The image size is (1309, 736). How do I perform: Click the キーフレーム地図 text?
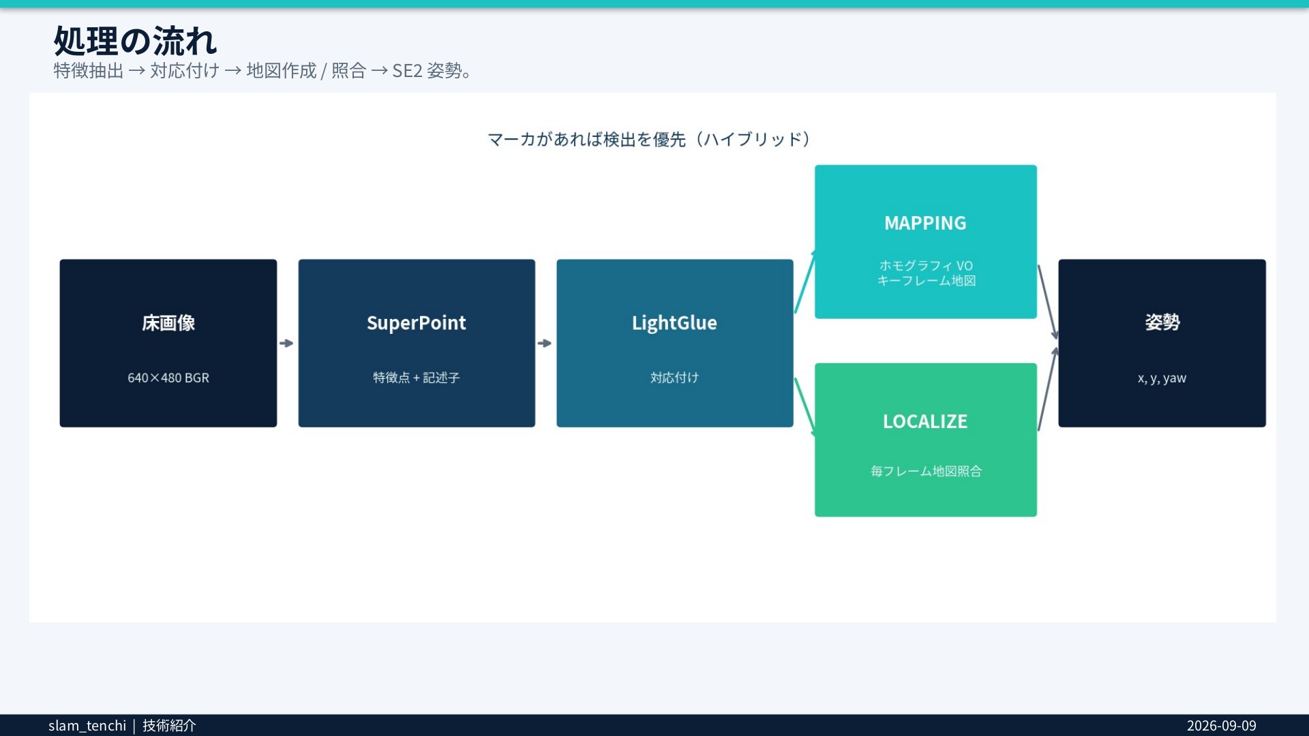click(x=926, y=281)
